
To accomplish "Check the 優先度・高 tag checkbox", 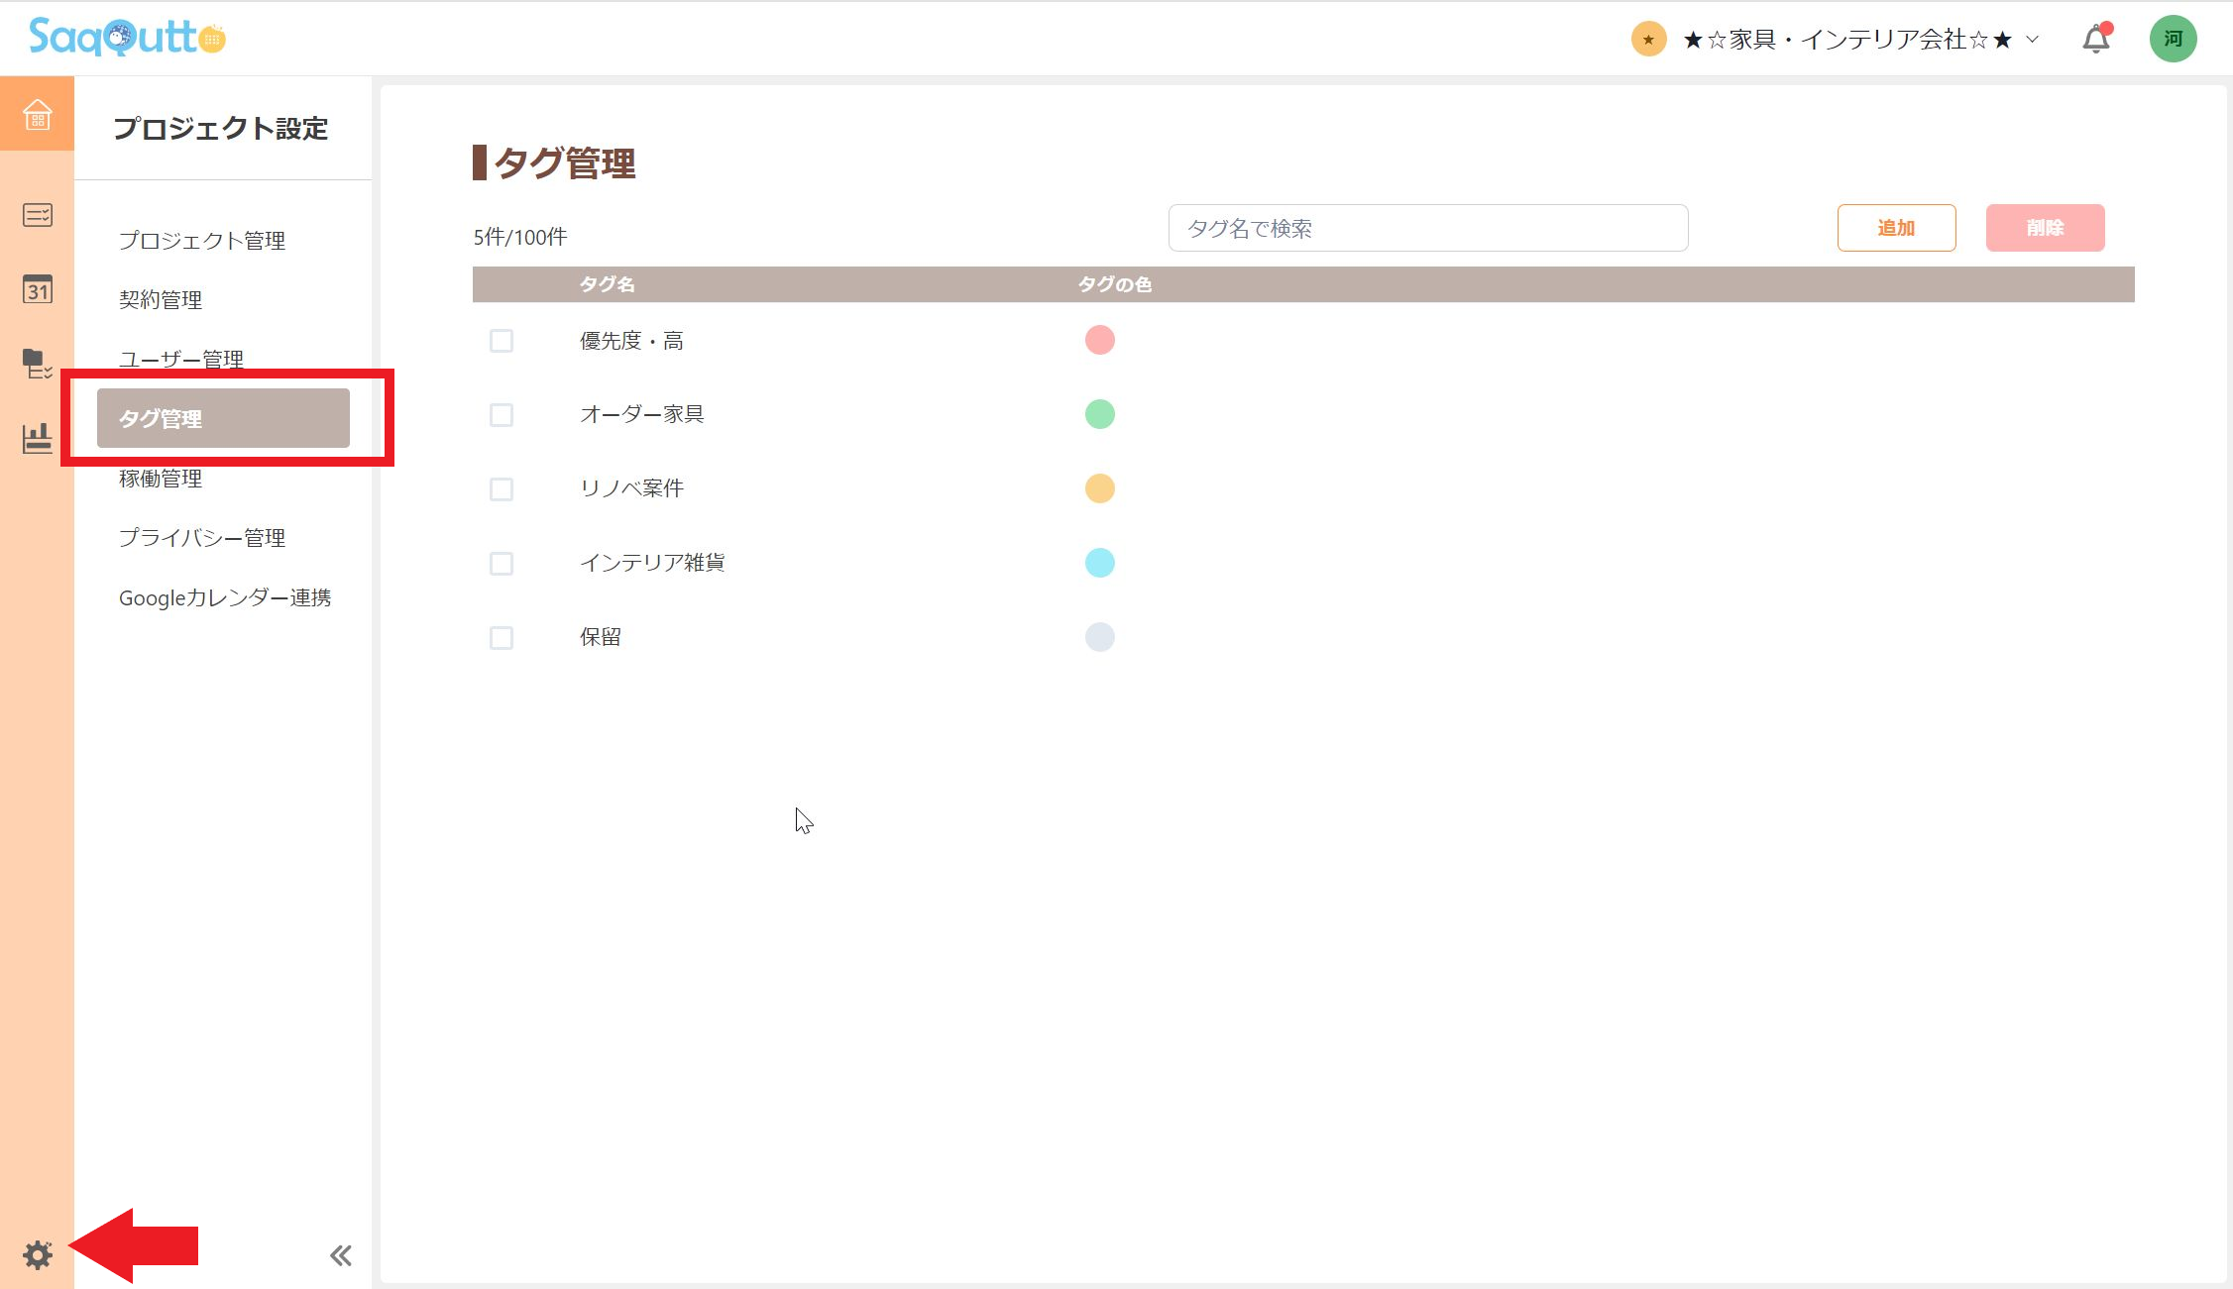I will click(501, 340).
